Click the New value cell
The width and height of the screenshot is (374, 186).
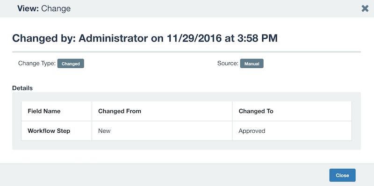[x=162, y=131]
